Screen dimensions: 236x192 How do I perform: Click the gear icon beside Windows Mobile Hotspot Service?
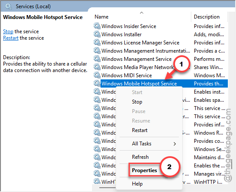pyautogui.click(x=97, y=83)
